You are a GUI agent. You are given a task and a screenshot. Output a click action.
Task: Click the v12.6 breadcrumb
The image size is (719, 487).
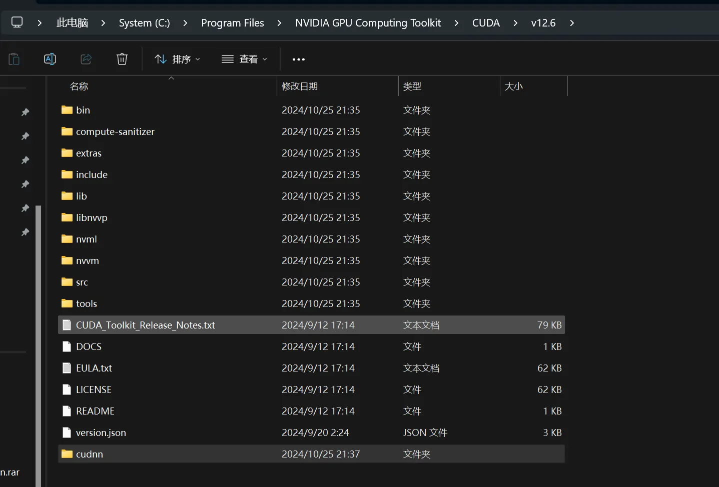pos(543,23)
